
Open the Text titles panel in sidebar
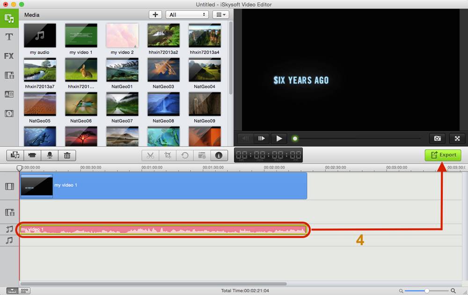[x=9, y=37]
